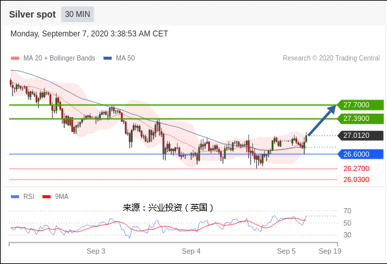Click the blue upward forecast arrow
The height and width of the screenshot is (264, 387).
point(322,120)
